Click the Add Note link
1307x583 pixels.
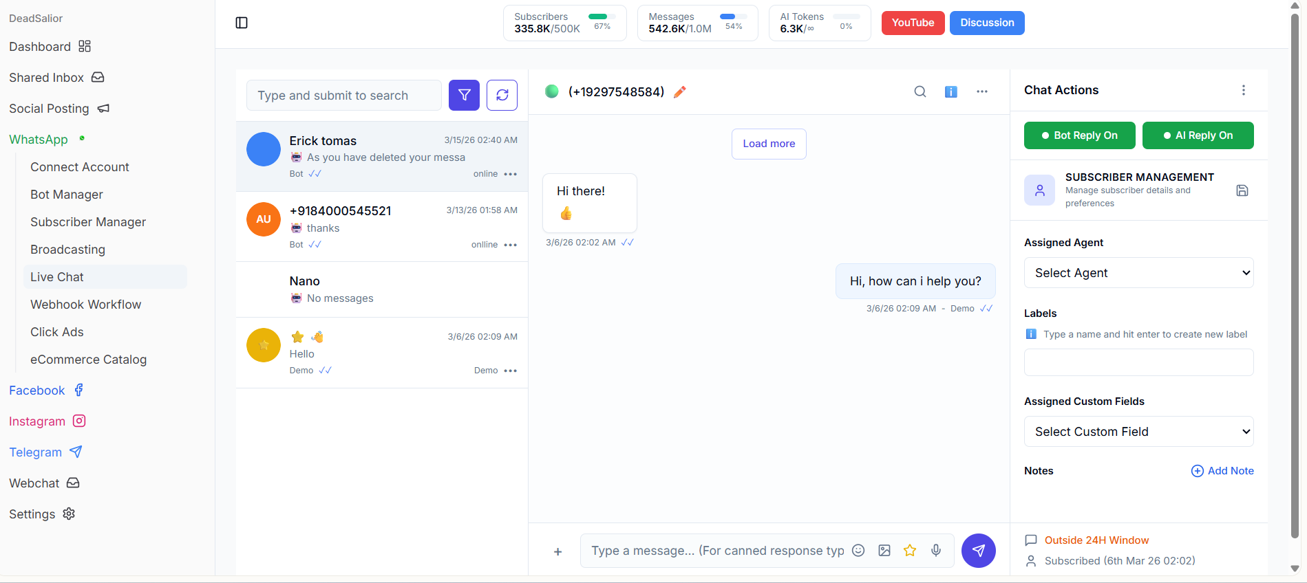click(1222, 471)
